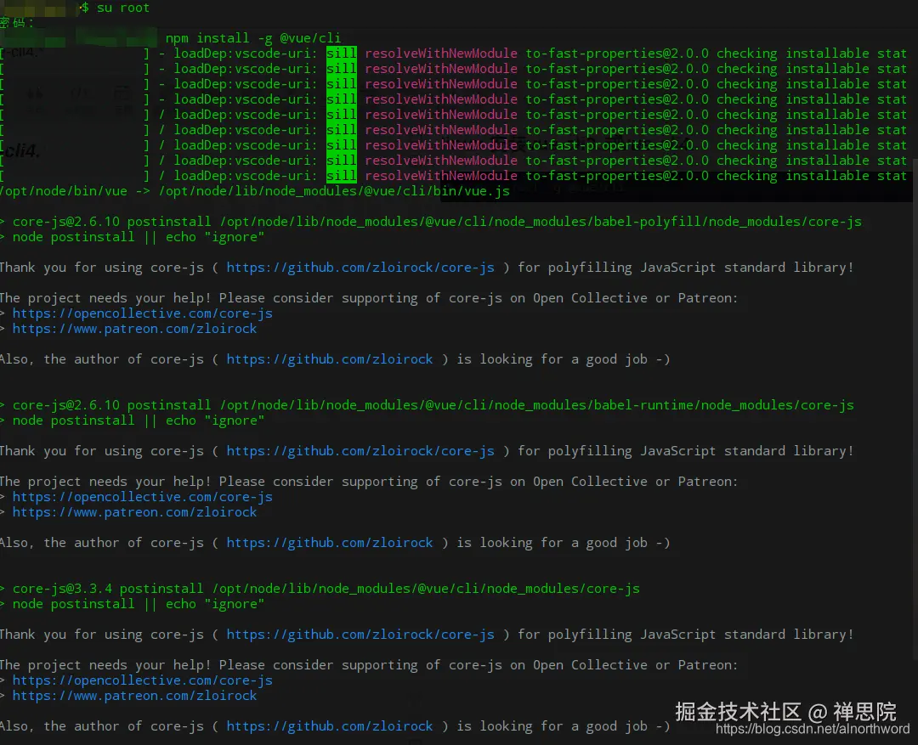Open github.com/zloirock/core-js link in babel-polyfill section

pos(360,268)
